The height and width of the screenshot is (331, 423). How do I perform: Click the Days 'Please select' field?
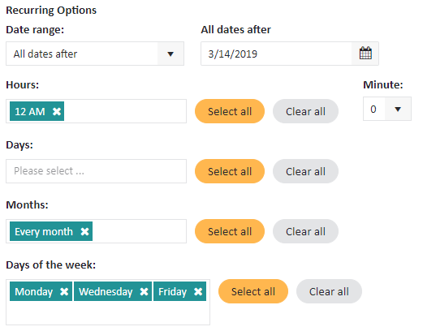(x=96, y=171)
